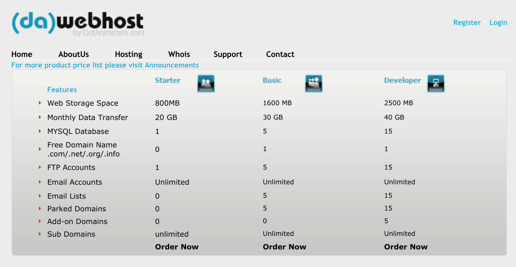Image resolution: width=516 pixels, height=267 pixels.
Task: Click Developer's MYSQL Database value 15
Action: pyautogui.click(x=388, y=131)
